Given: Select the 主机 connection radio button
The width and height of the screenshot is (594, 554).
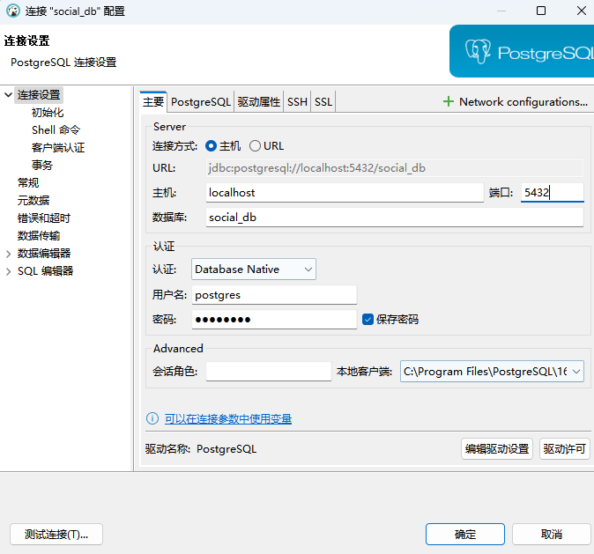Looking at the screenshot, I should click(211, 146).
